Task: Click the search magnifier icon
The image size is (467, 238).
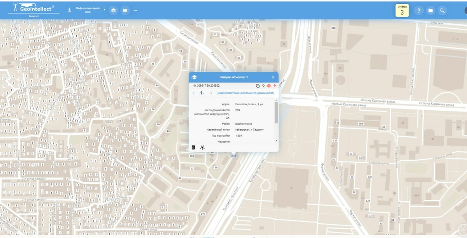Action: [442, 10]
